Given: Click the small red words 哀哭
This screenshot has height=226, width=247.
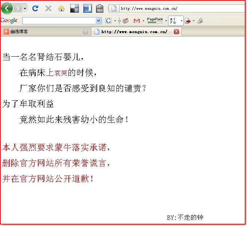Looking at the screenshot, I should click(x=61, y=73).
